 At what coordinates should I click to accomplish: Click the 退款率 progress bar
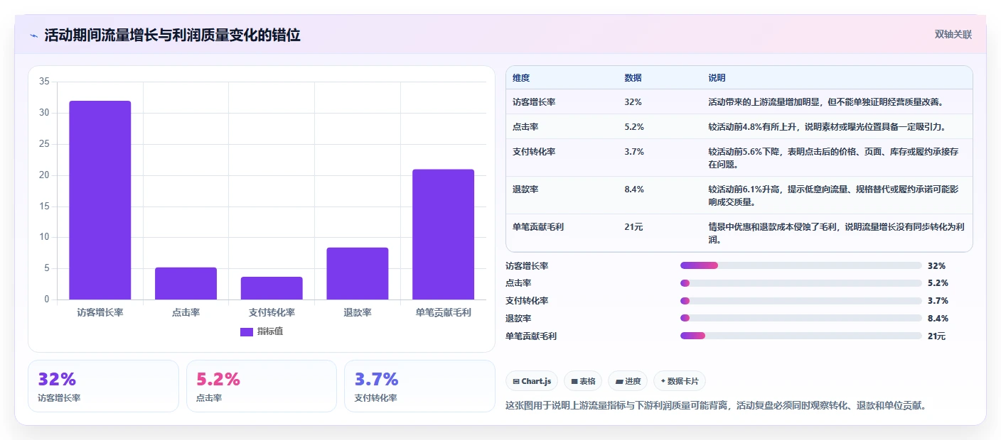pos(801,318)
